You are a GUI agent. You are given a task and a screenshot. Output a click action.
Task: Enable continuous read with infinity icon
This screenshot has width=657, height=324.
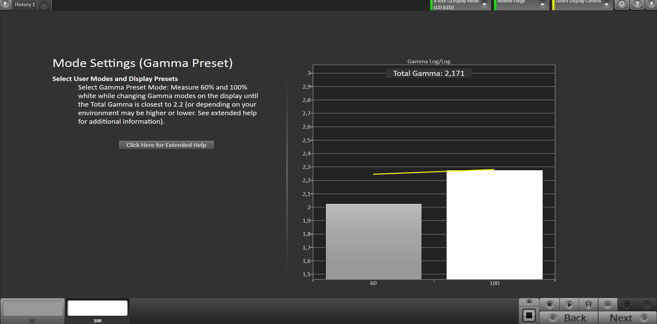(608, 304)
